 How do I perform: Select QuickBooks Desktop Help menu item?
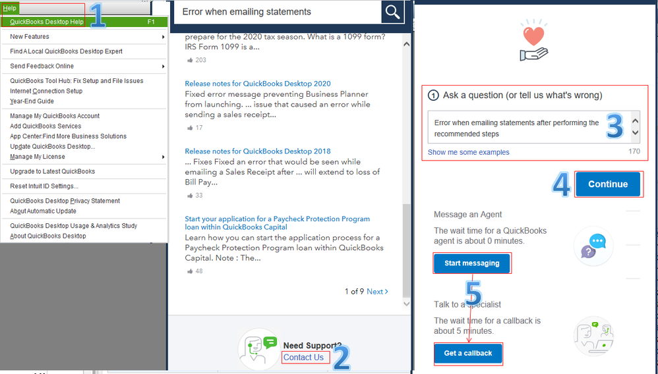pos(84,22)
